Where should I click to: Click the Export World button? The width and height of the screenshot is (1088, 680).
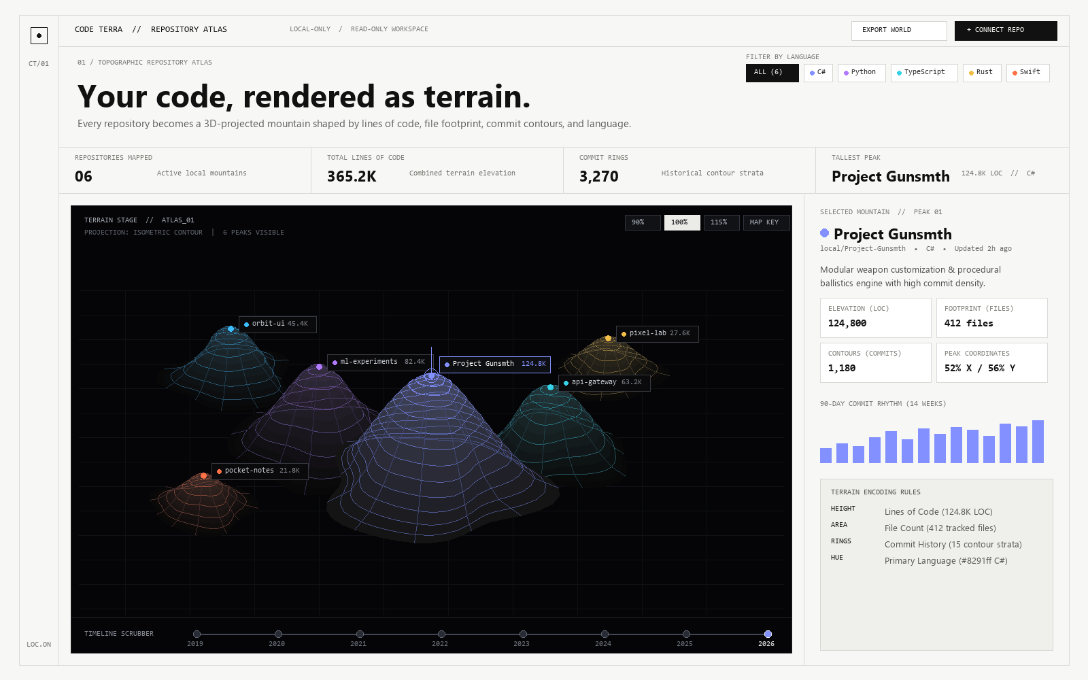click(899, 31)
